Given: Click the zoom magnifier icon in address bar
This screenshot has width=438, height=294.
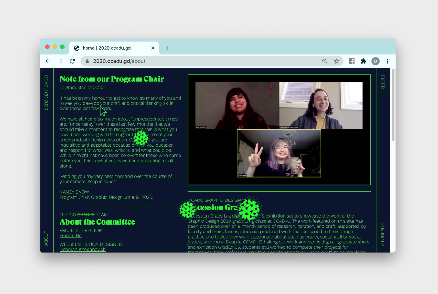Looking at the screenshot, I should [x=325, y=61].
